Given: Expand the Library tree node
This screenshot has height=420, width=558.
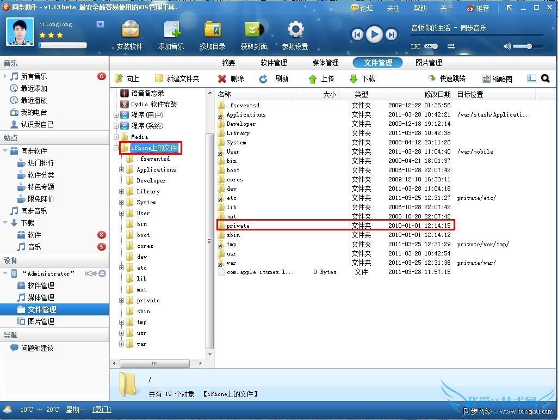Looking at the screenshot, I should 121,191.
